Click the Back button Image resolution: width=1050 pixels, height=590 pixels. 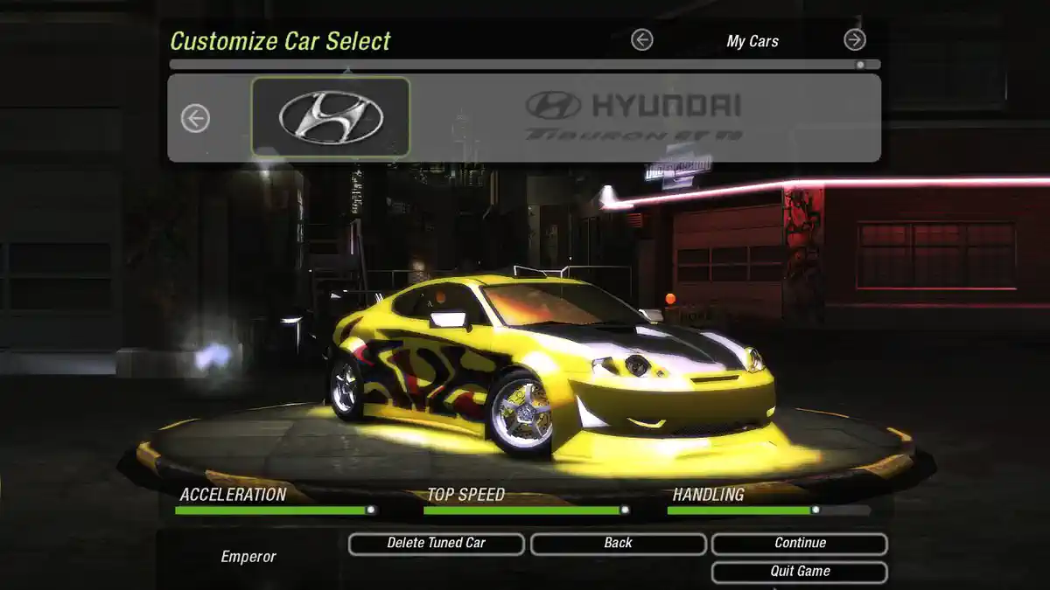pos(618,544)
